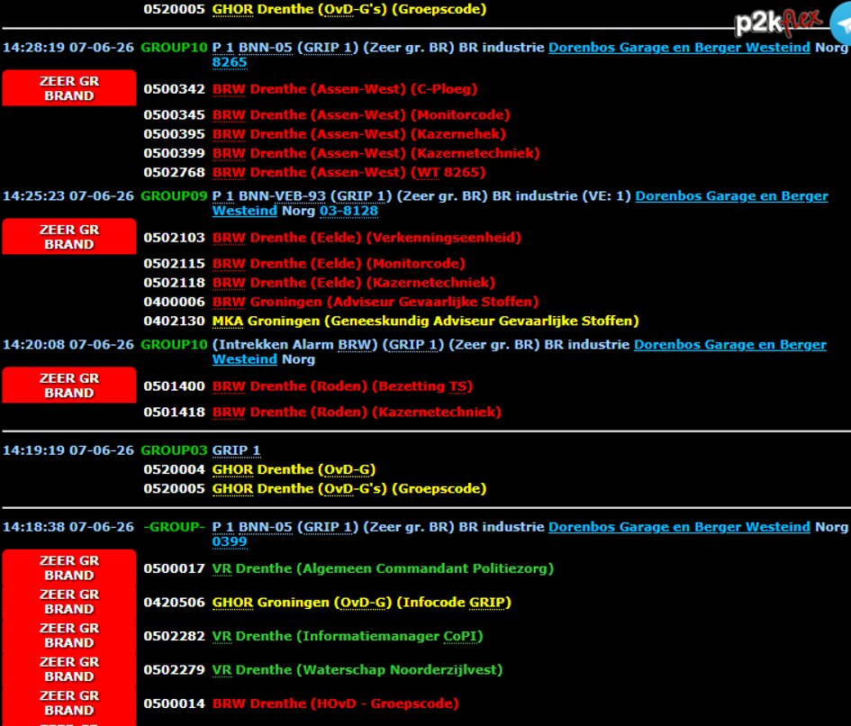
Task: Select 'GHOR Groningen (OvD-G) (Infocode GRIP)' row
Action: (361, 603)
